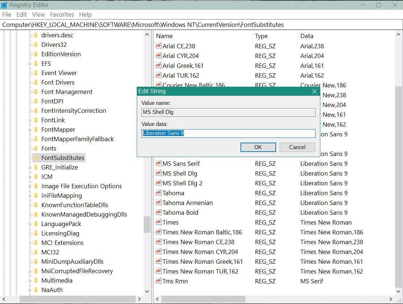Click the folder icon for FontSubstitutes key
This screenshot has height=304, width=403.
point(36,157)
